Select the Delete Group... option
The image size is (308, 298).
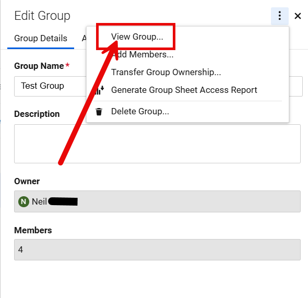140,112
